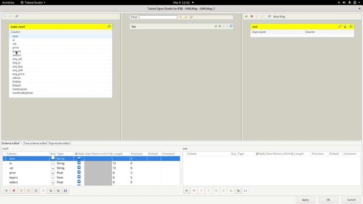Screen dimensions: 363x204
Task: Open Type dropdown for the date column
Action: (65, 159)
